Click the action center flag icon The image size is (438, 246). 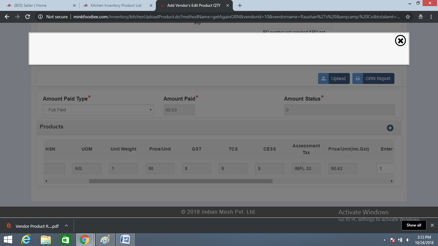pyautogui.click(x=392, y=240)
